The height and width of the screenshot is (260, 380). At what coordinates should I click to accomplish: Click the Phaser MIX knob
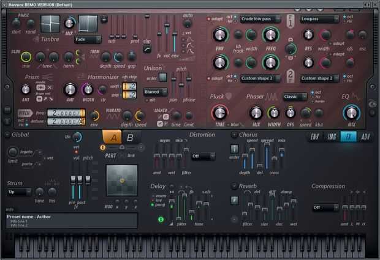coord(256,113)
